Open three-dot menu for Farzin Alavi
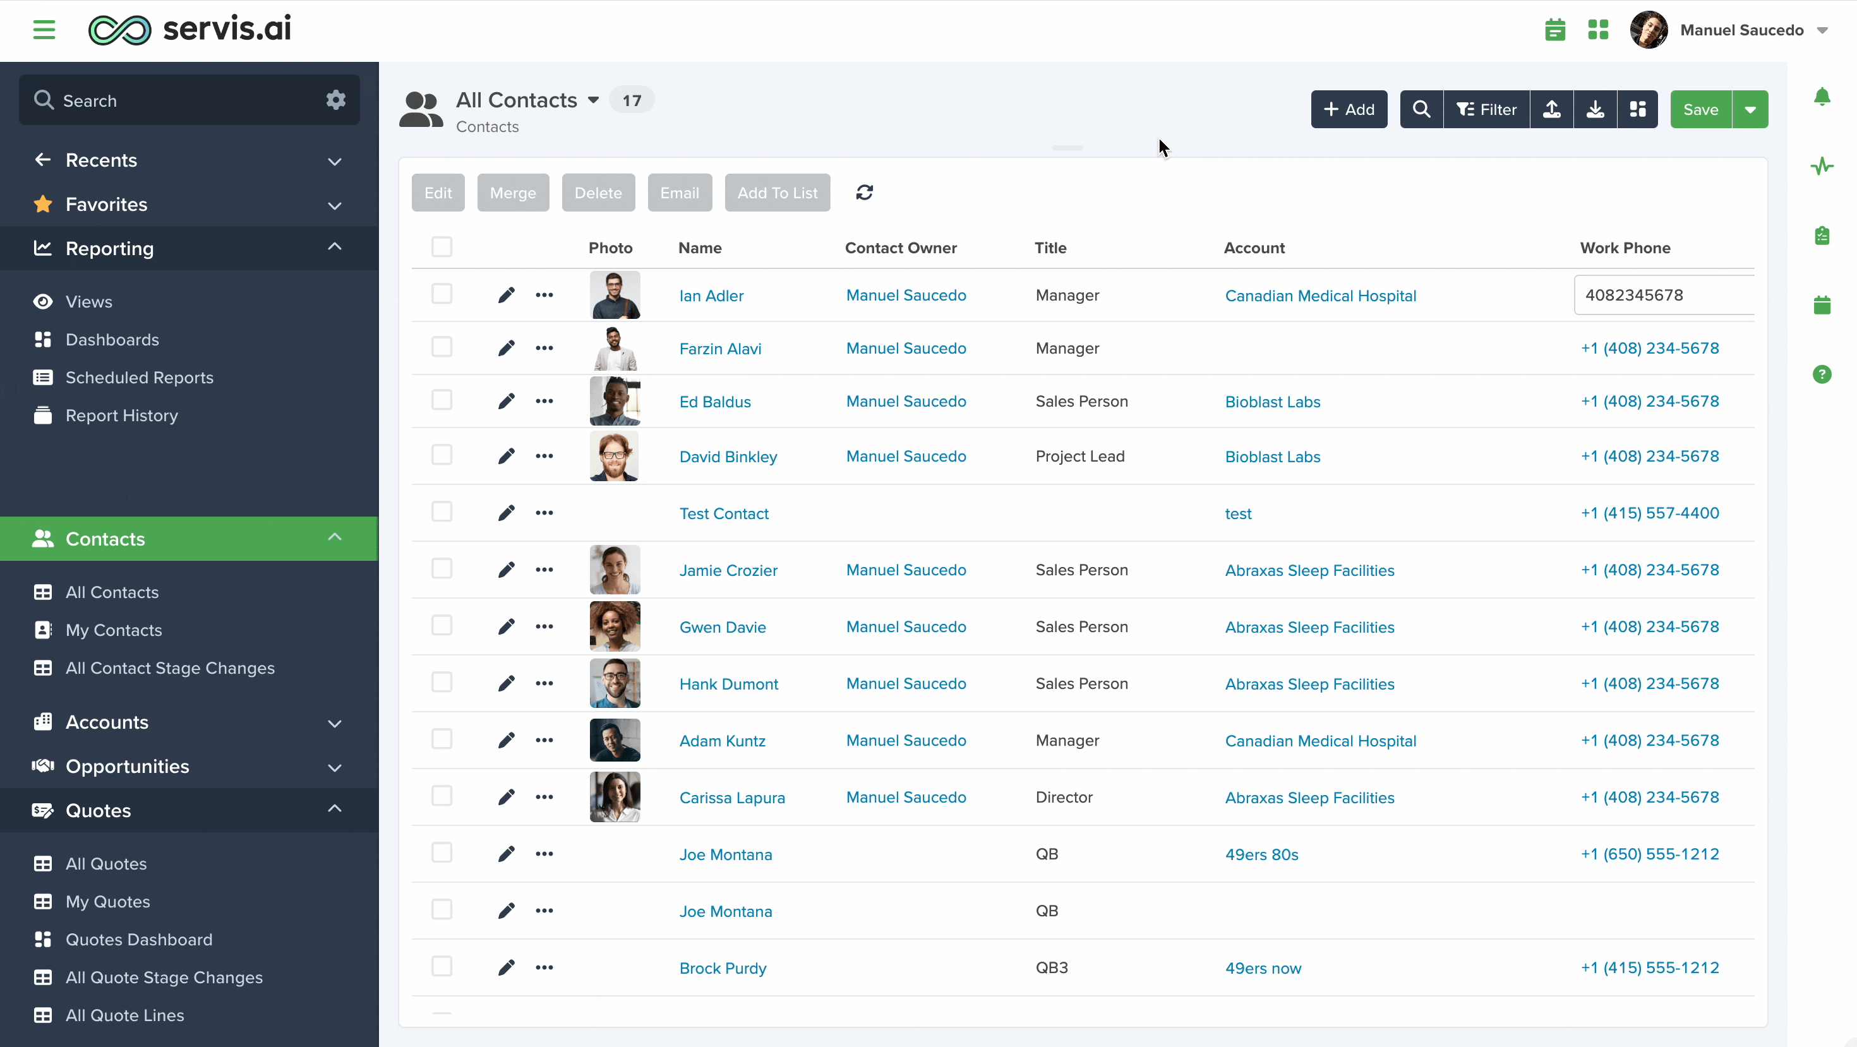1857x1047 pixels. [x=544, y=348]
